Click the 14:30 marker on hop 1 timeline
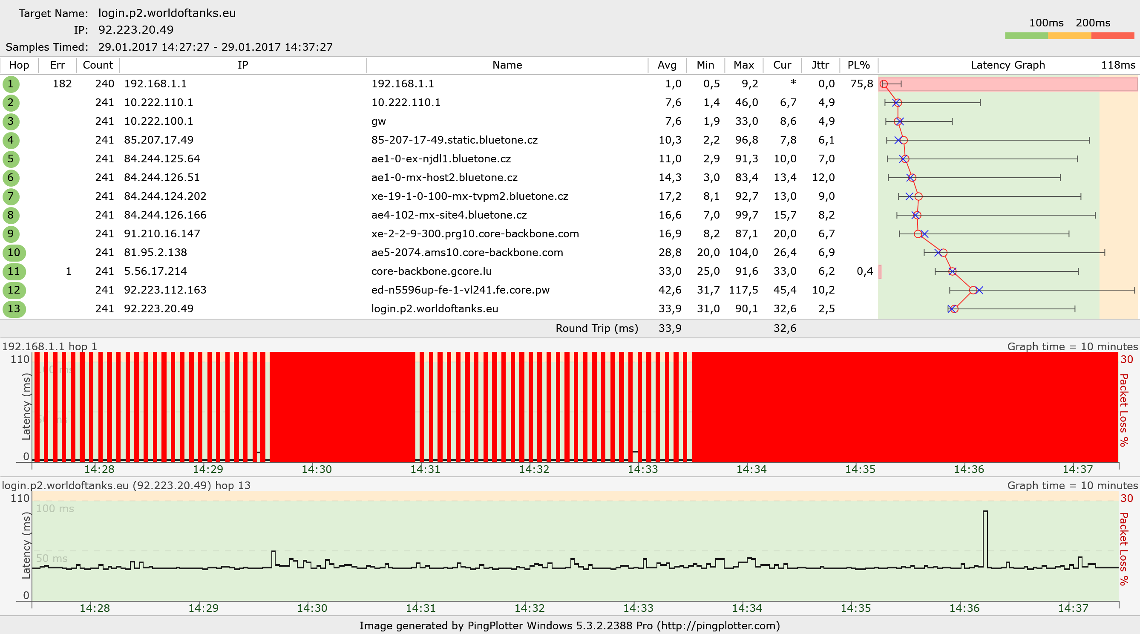Image resolution: width=1140 pixels, height=634 pixels. click(317, 469)
